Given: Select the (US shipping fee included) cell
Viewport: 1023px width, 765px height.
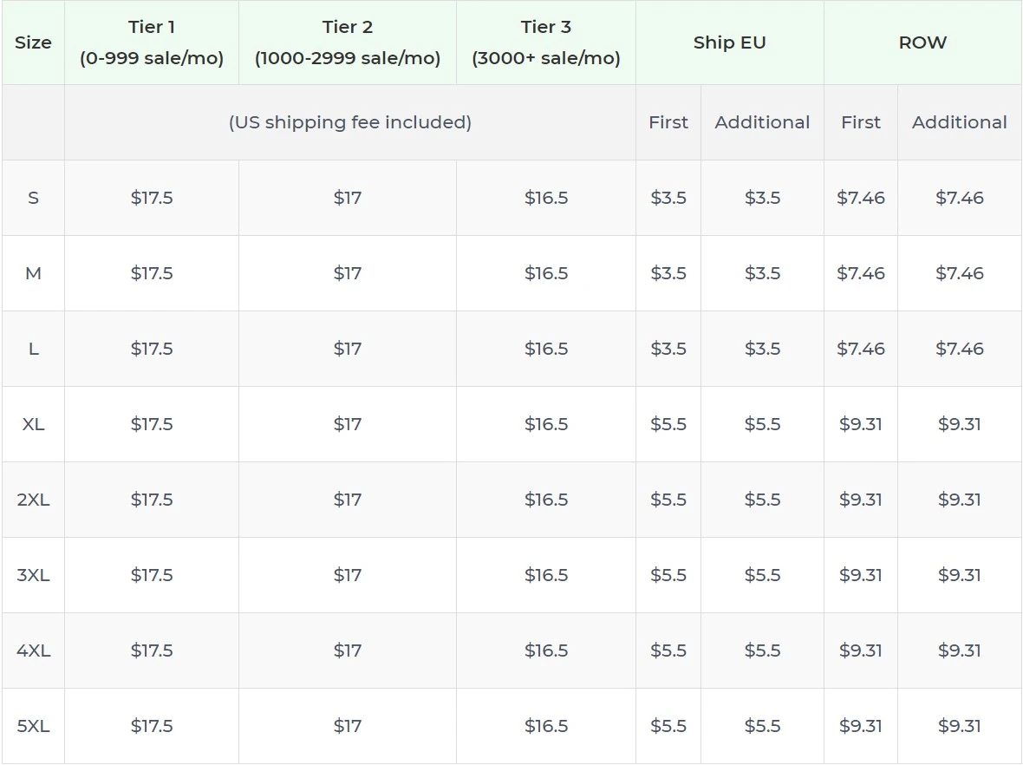Looking at the screenshot, I should coord(350,122).
